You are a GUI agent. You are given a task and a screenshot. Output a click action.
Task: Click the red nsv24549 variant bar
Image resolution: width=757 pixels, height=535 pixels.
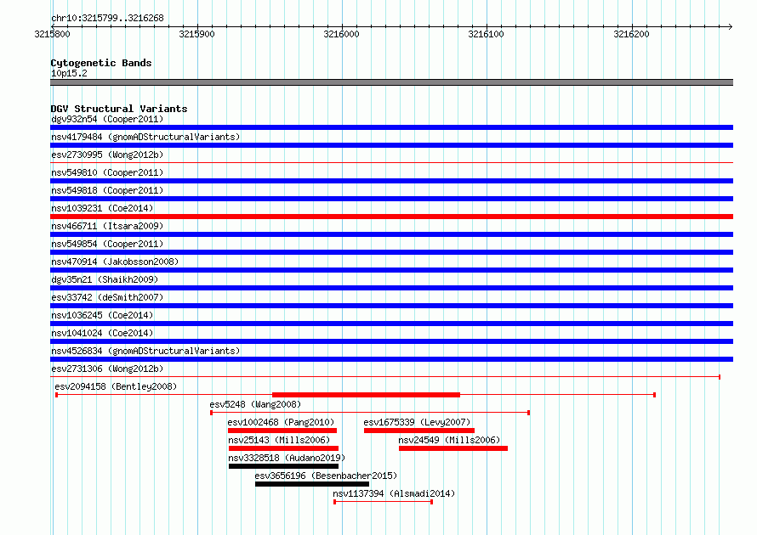pyautogui.click(x=453, y=448)
